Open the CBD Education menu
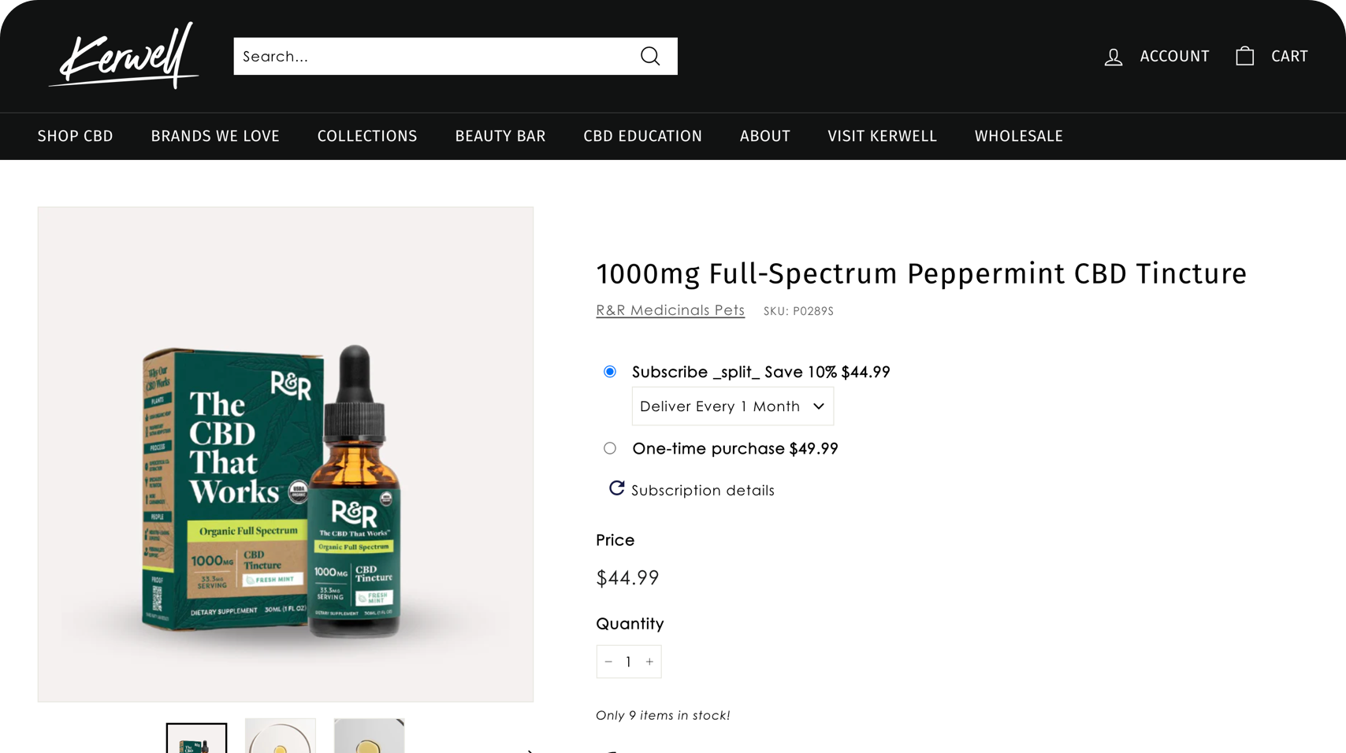 point(642,136)
